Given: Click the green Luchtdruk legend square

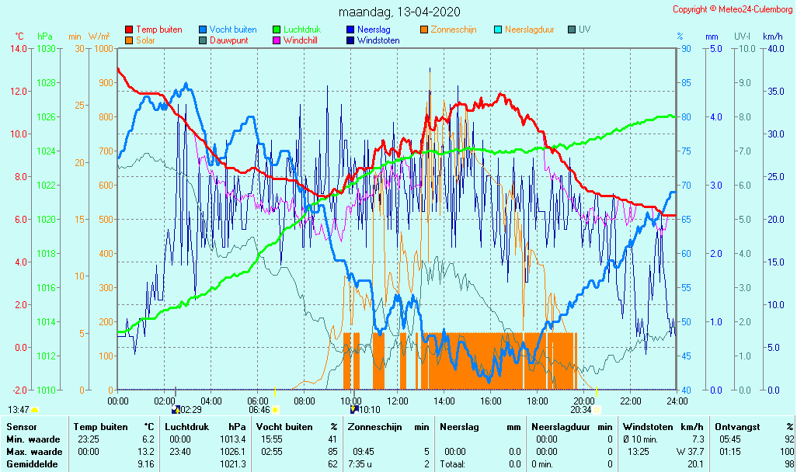Looking at the screenshot, I should point(277,29).
